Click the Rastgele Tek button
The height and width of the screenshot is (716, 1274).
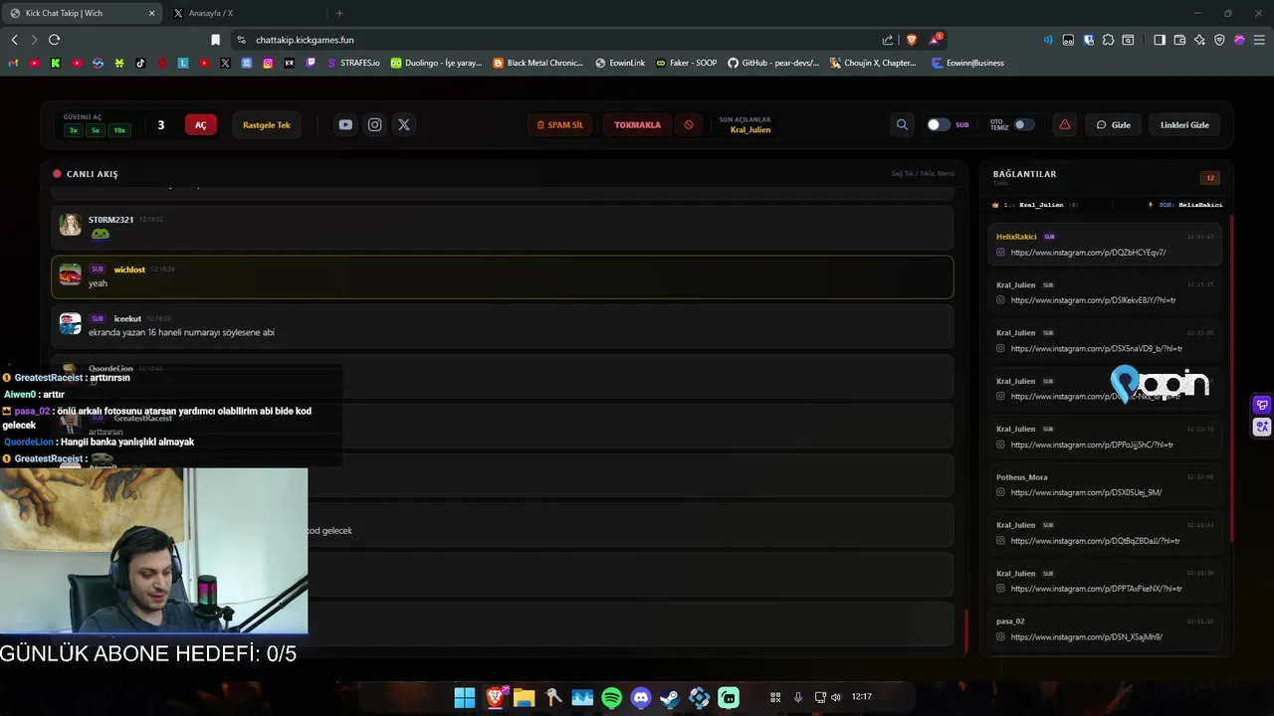coord(267,124)
